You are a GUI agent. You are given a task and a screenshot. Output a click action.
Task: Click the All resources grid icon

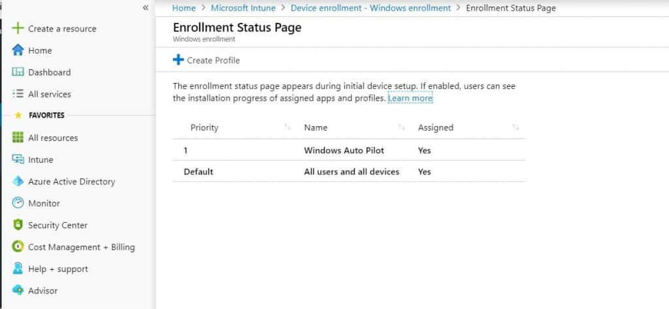pyautogui.click(x=18, y=137)
